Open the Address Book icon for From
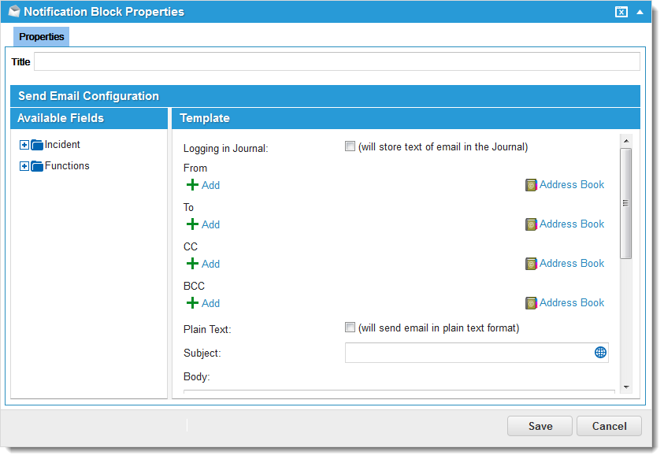The image size is (664, 459). coord(531,185)
